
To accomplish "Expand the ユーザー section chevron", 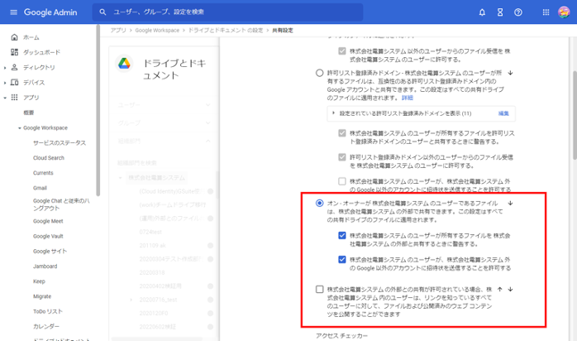I will (x=208, y=105).
